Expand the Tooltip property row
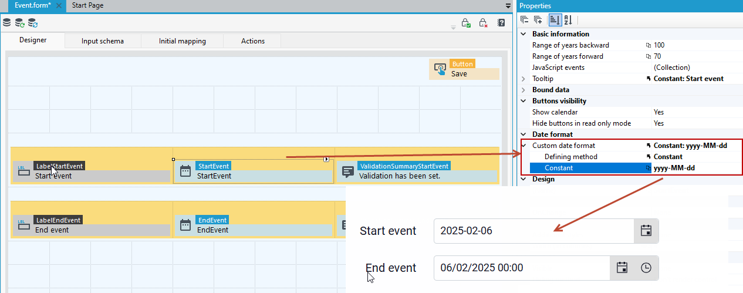743x293 pixels. pos(524,79)
